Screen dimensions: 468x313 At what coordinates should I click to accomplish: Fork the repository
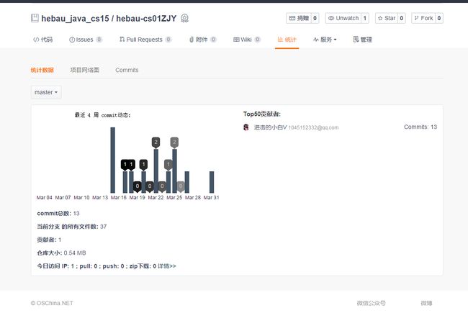423,18
